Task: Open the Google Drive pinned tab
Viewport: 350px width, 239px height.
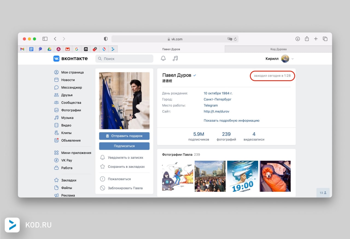Action: (49, 49)
